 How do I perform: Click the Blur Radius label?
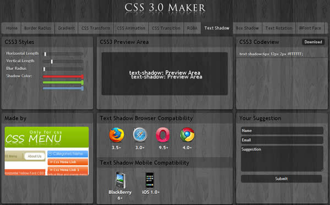(16, 69)
